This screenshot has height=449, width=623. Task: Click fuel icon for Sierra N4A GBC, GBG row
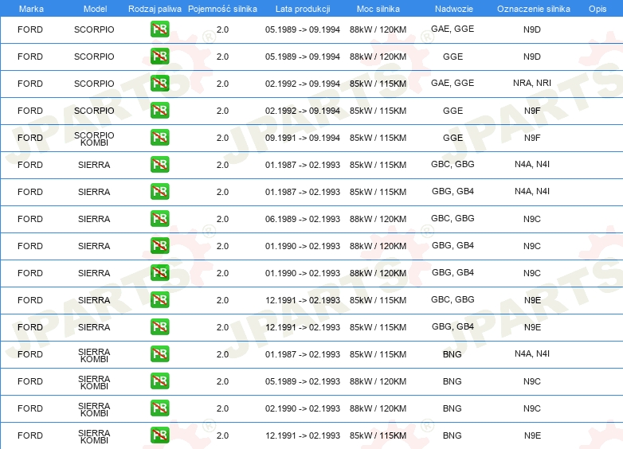[159, 165]
